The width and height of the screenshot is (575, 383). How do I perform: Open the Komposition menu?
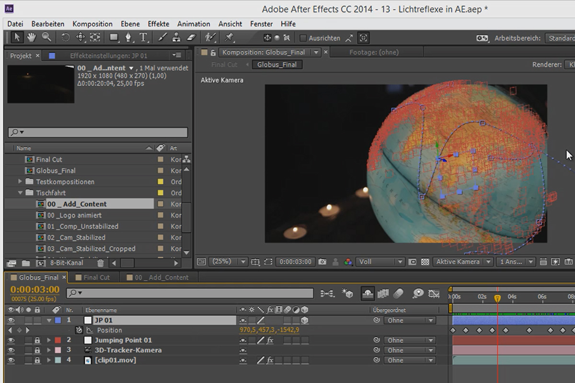pos(92,23)
